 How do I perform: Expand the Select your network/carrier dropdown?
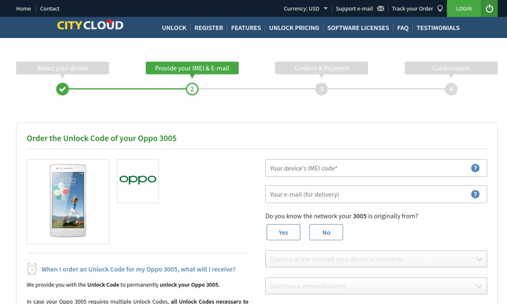[376, 286]
